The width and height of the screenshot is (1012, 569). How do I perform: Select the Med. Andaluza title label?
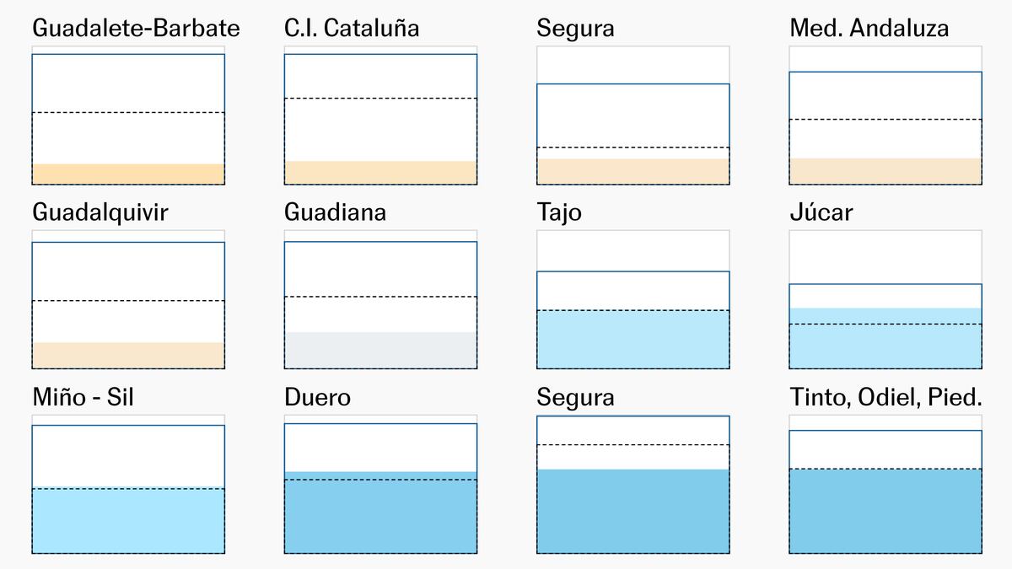(869, 29)
